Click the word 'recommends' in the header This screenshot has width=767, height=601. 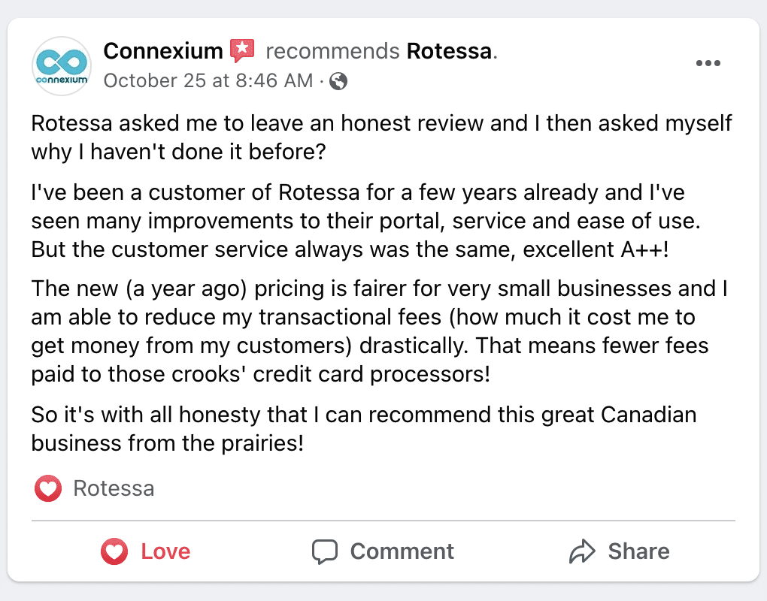[332, 51]
